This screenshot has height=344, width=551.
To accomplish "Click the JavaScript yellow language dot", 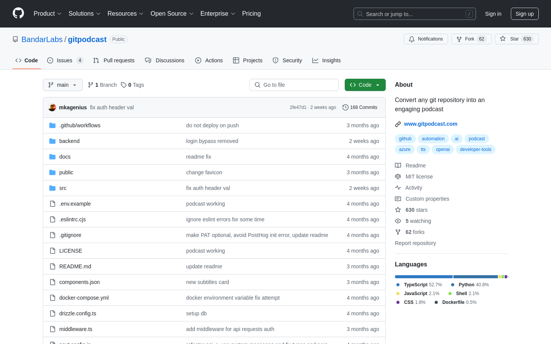I will click(398, 294).
